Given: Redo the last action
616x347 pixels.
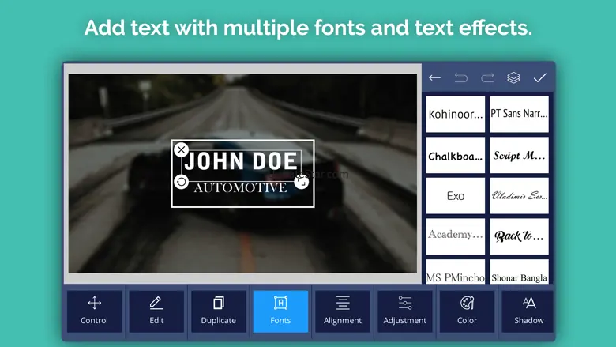Looking at the screenshot, I should tap(487, 77).
